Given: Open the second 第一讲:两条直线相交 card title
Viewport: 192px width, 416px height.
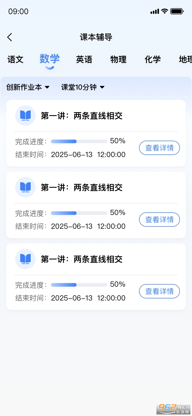Looking at the screenshot, I should pyautogui.click(x=82, y=188).
